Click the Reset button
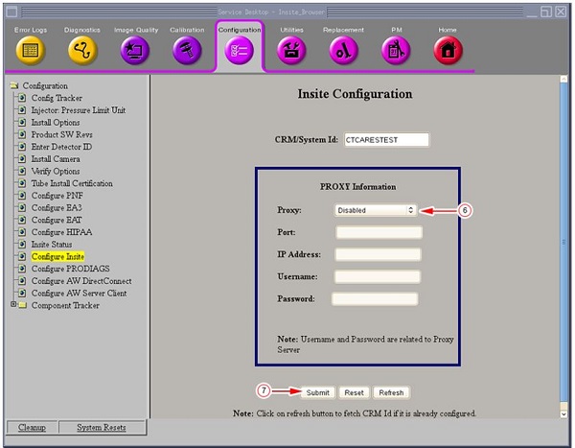 355,392
